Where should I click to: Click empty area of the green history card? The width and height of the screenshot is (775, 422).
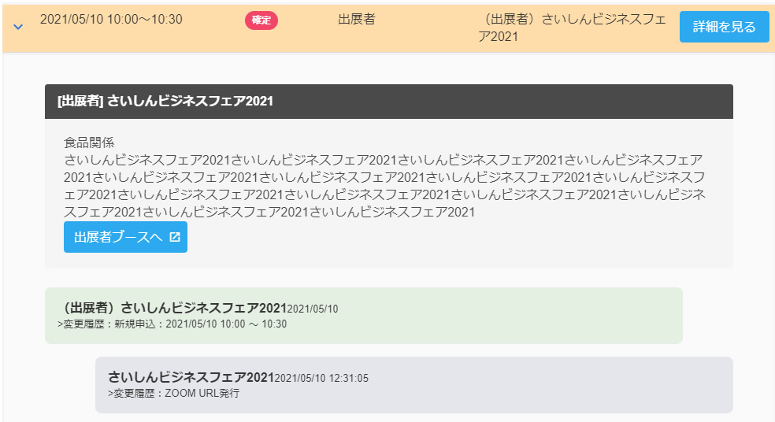[x=512, y=316]
